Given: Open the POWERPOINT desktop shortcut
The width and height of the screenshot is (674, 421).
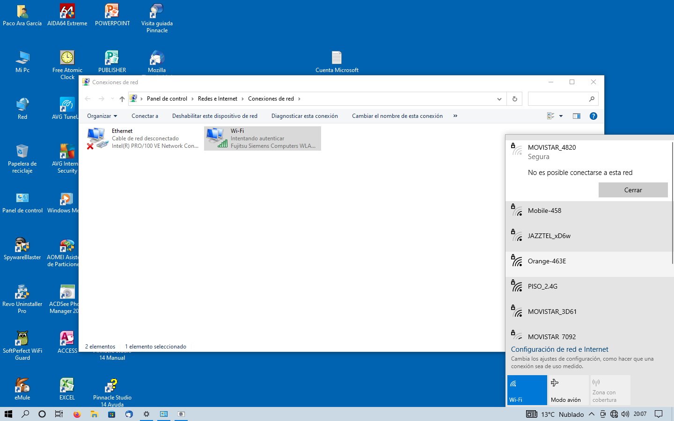Looking at the screenshot, I should point(112,15).
